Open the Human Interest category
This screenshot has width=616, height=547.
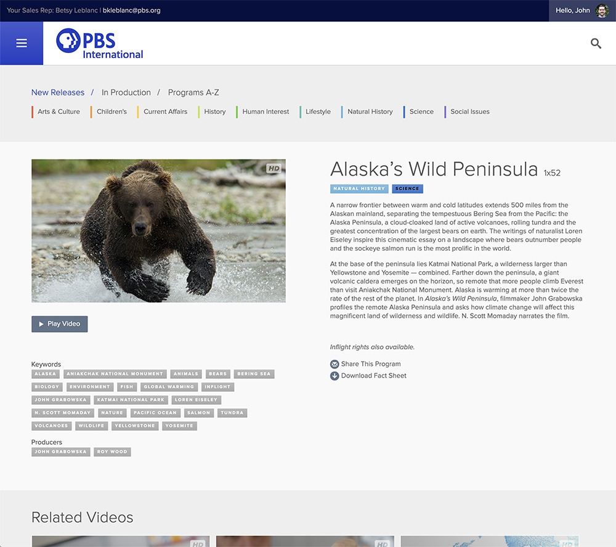pyautogui.click(x=265, y=111)
